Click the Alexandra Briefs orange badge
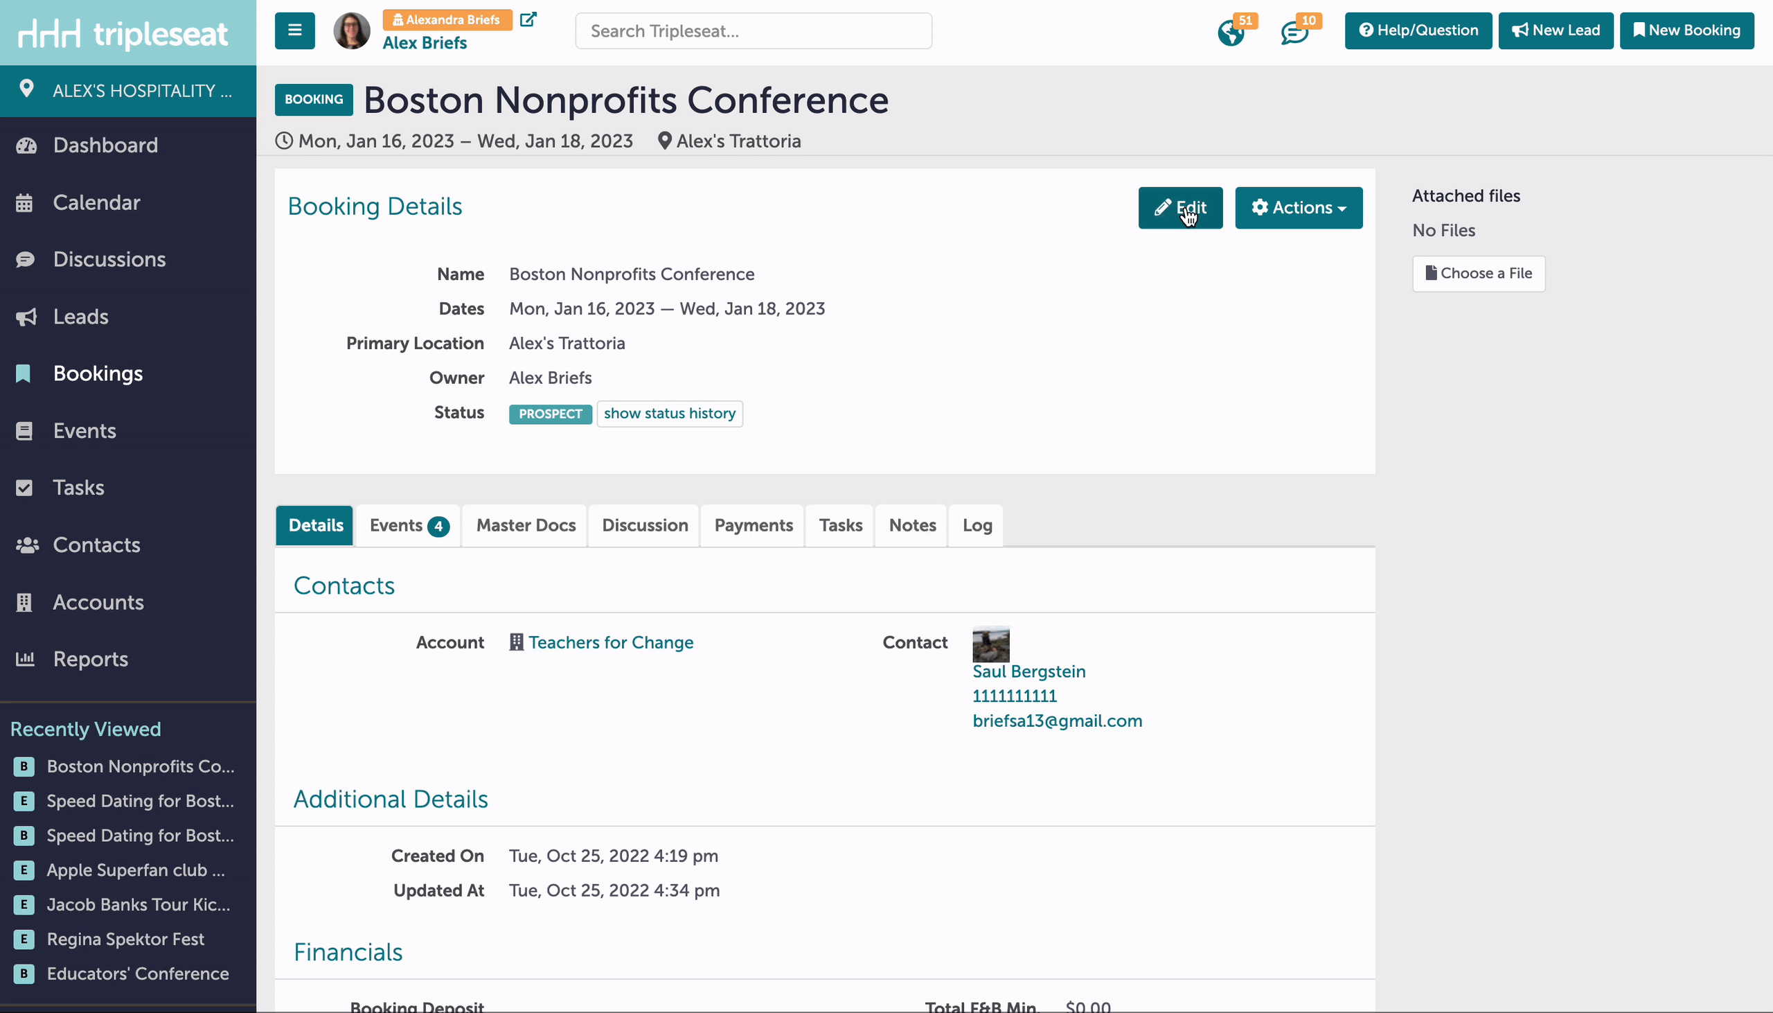The height and width of the screenshot is (1013, 1773). tap(447, 19)
